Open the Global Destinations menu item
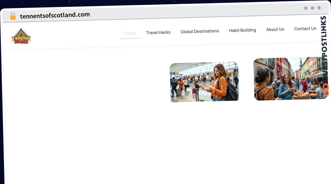Screen dimensions: 331x184 tap(200, 31)
